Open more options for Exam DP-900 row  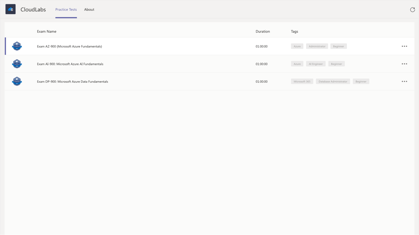tap(405, 81)
